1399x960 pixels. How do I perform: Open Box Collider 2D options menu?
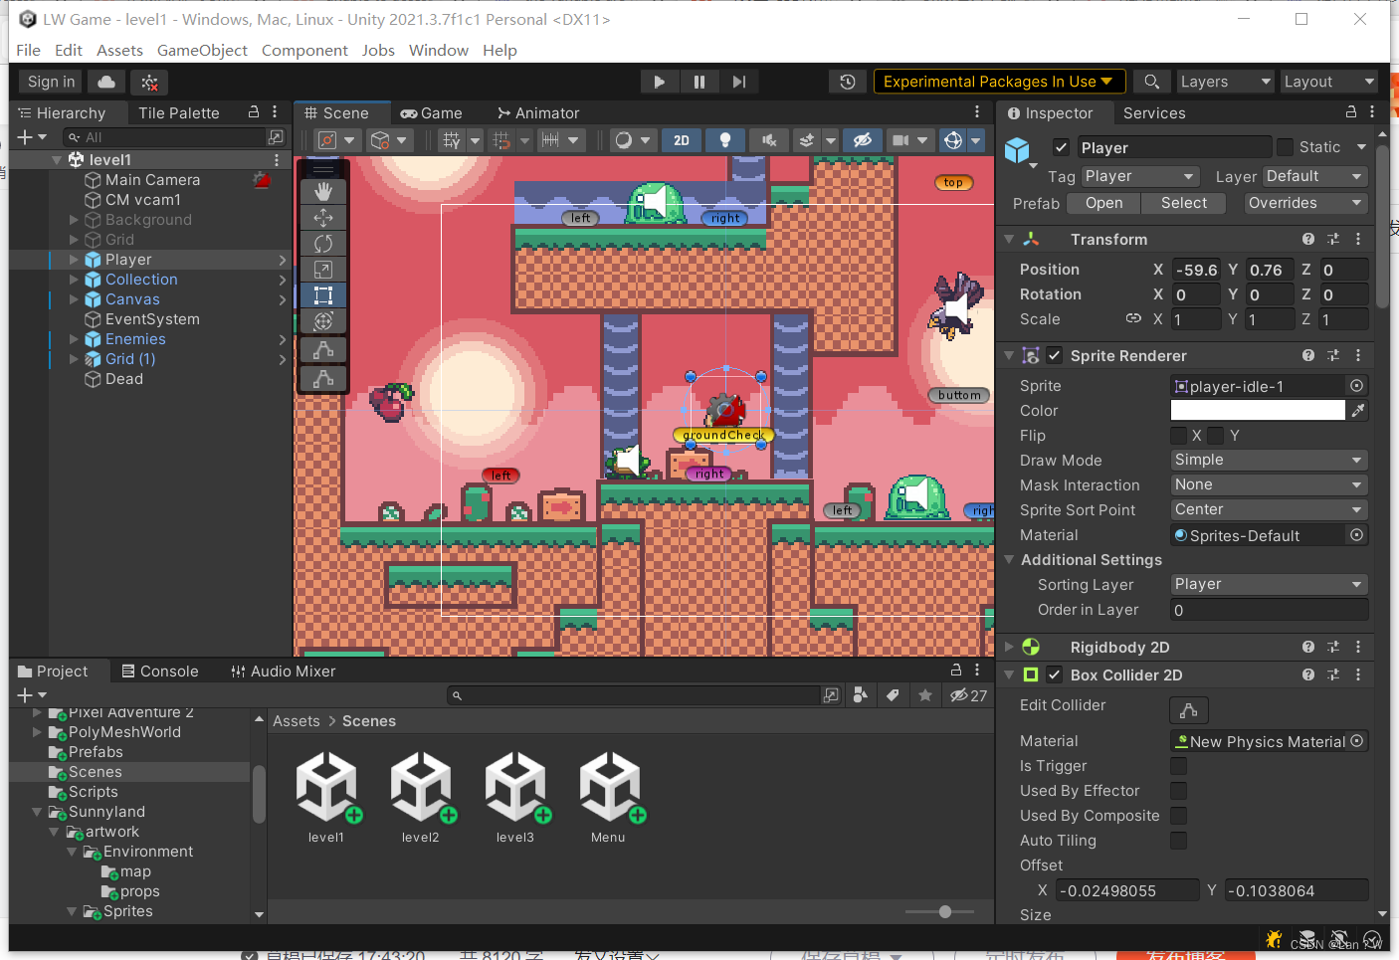[1358, 674]
